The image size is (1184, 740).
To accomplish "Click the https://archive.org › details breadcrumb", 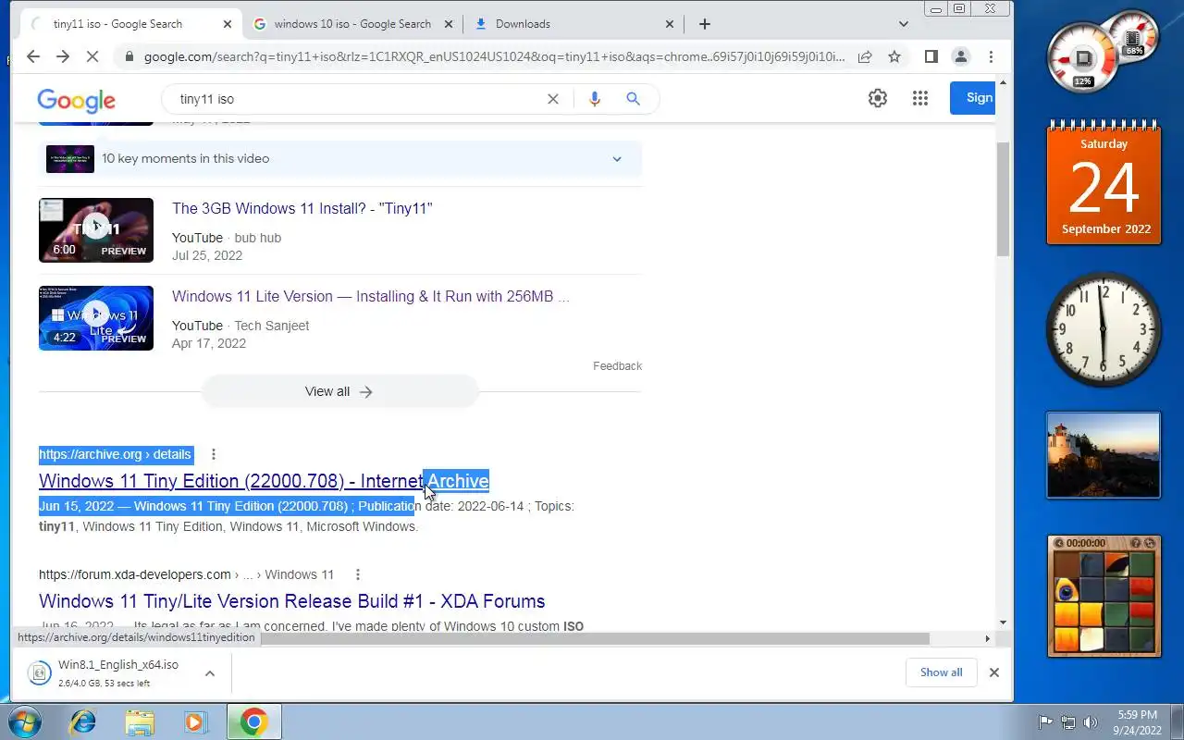I will click(116, 454).
